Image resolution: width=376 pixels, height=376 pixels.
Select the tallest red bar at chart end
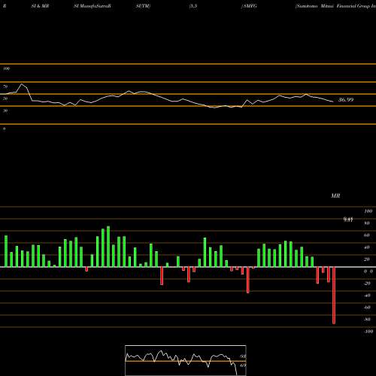click(x=334, y=296)
